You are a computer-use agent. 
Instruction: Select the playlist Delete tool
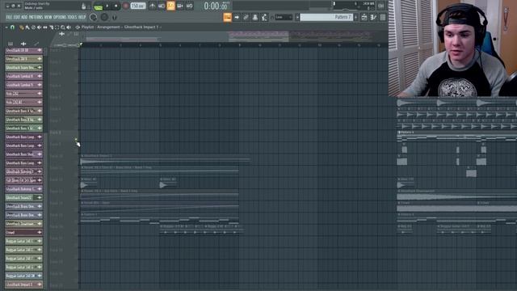(33, 27)
